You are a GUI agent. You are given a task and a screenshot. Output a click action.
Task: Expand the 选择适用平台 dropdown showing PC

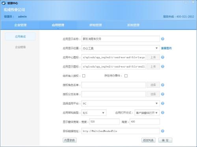click(x=121, y=104)
